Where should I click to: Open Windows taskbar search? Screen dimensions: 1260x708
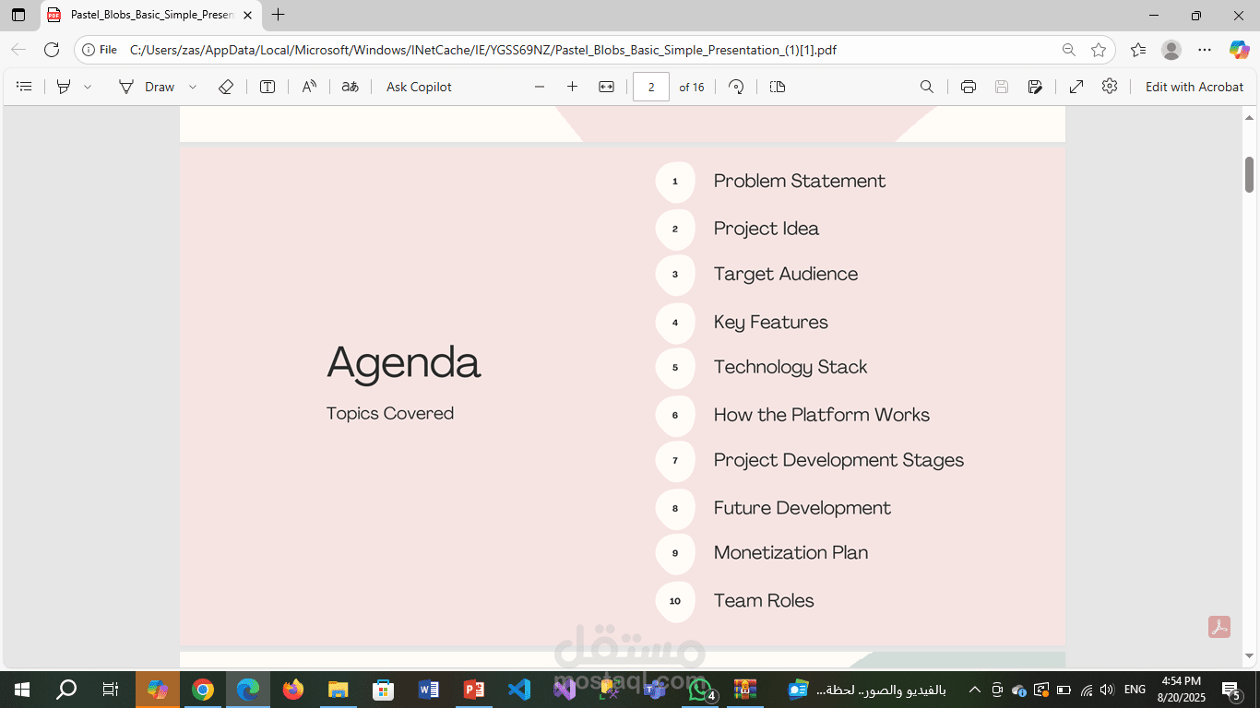[x=66, y=690]
